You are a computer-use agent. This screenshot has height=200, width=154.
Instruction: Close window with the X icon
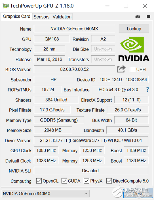coord(145,6)
